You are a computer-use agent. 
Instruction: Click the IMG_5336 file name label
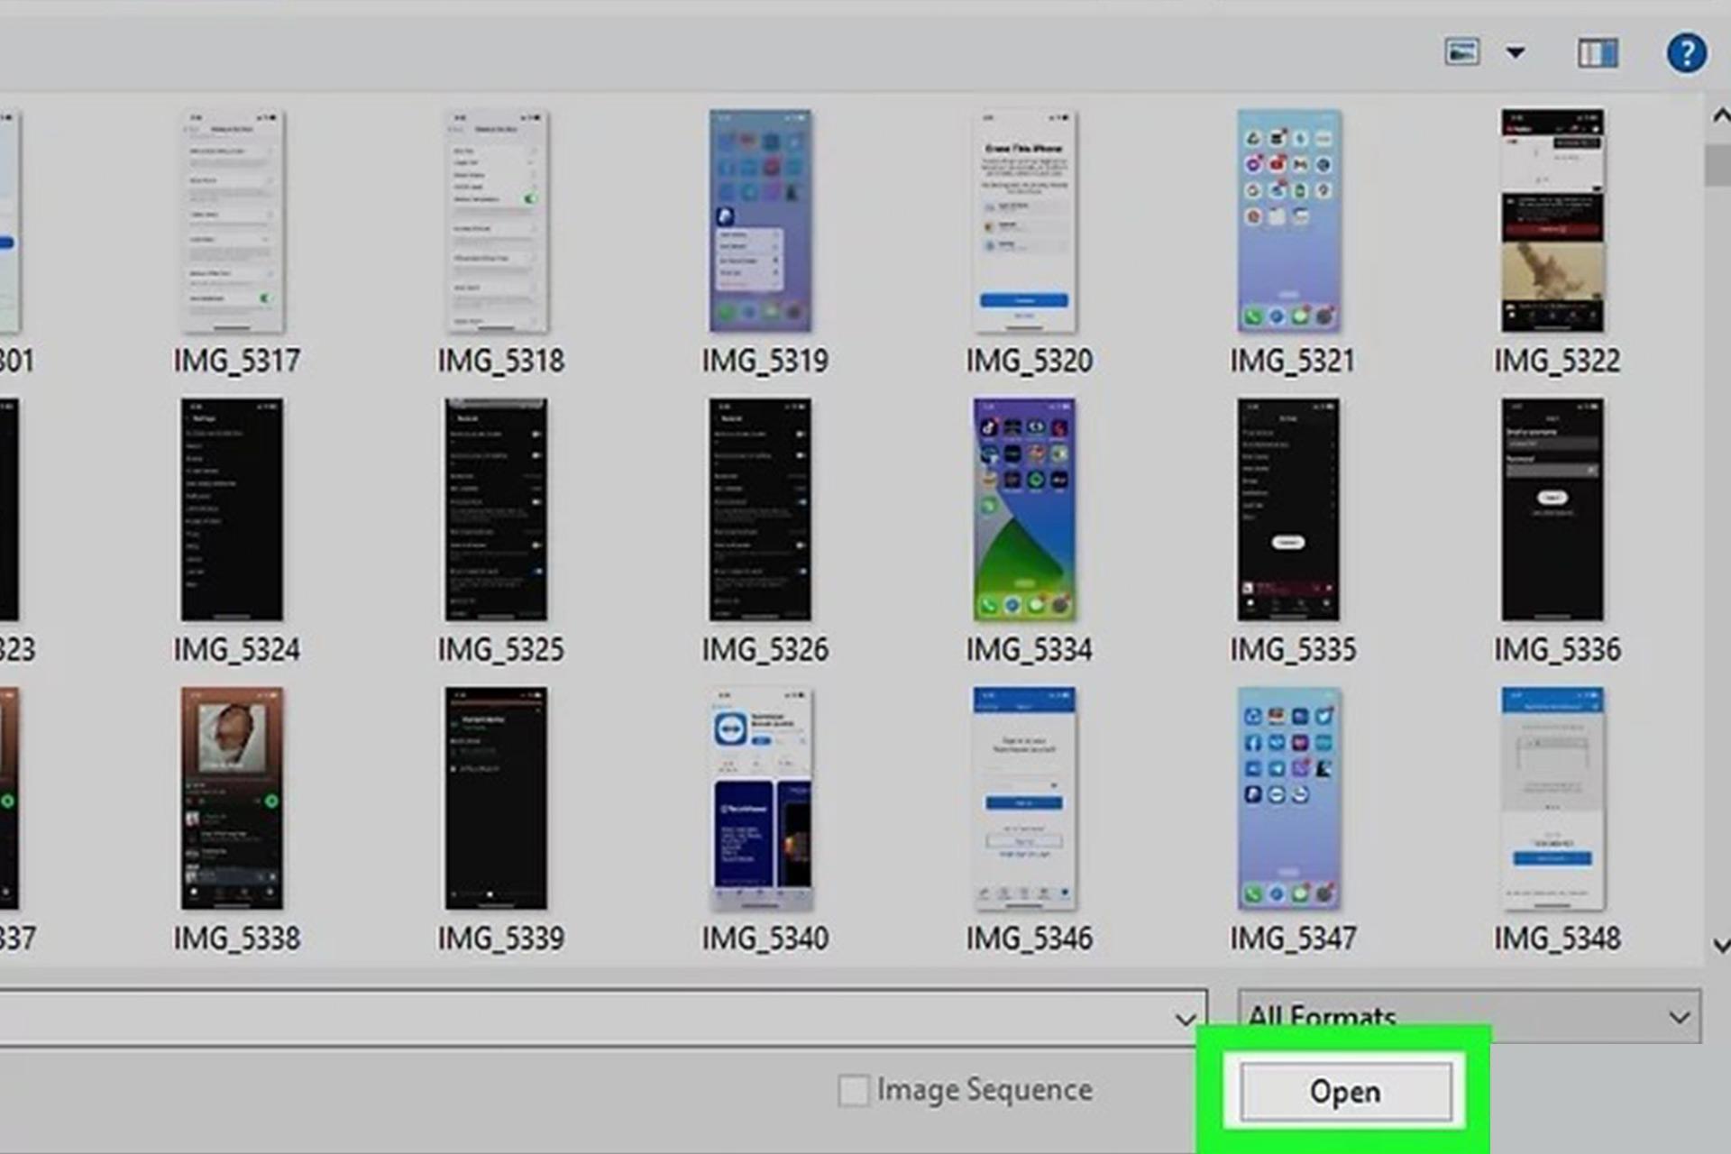point(1558,649)
